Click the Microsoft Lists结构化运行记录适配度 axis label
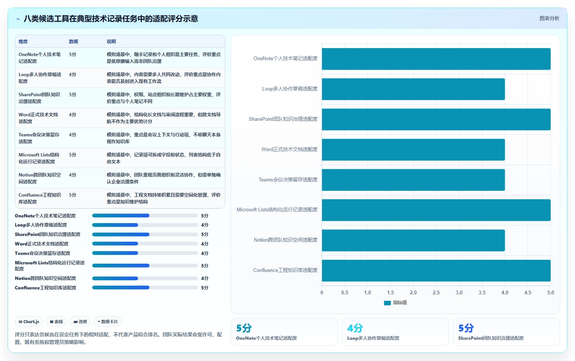The width and height of the screenshot is (575, 361). tap(277, 210)
